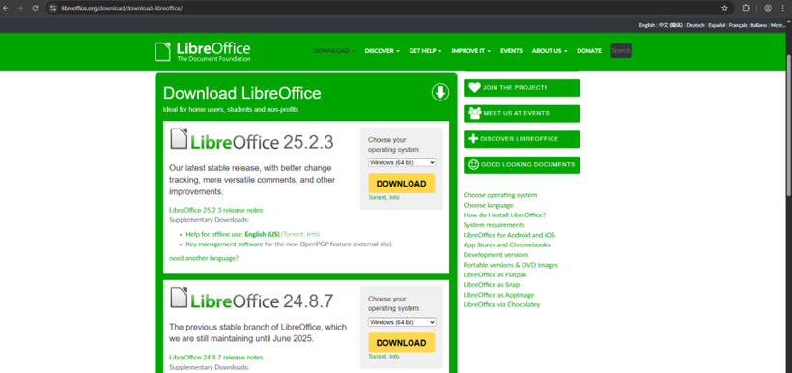
Task: Click DOWNLOAD button for LibreOffice 25.2.3
Action: [x=402, y=184]
